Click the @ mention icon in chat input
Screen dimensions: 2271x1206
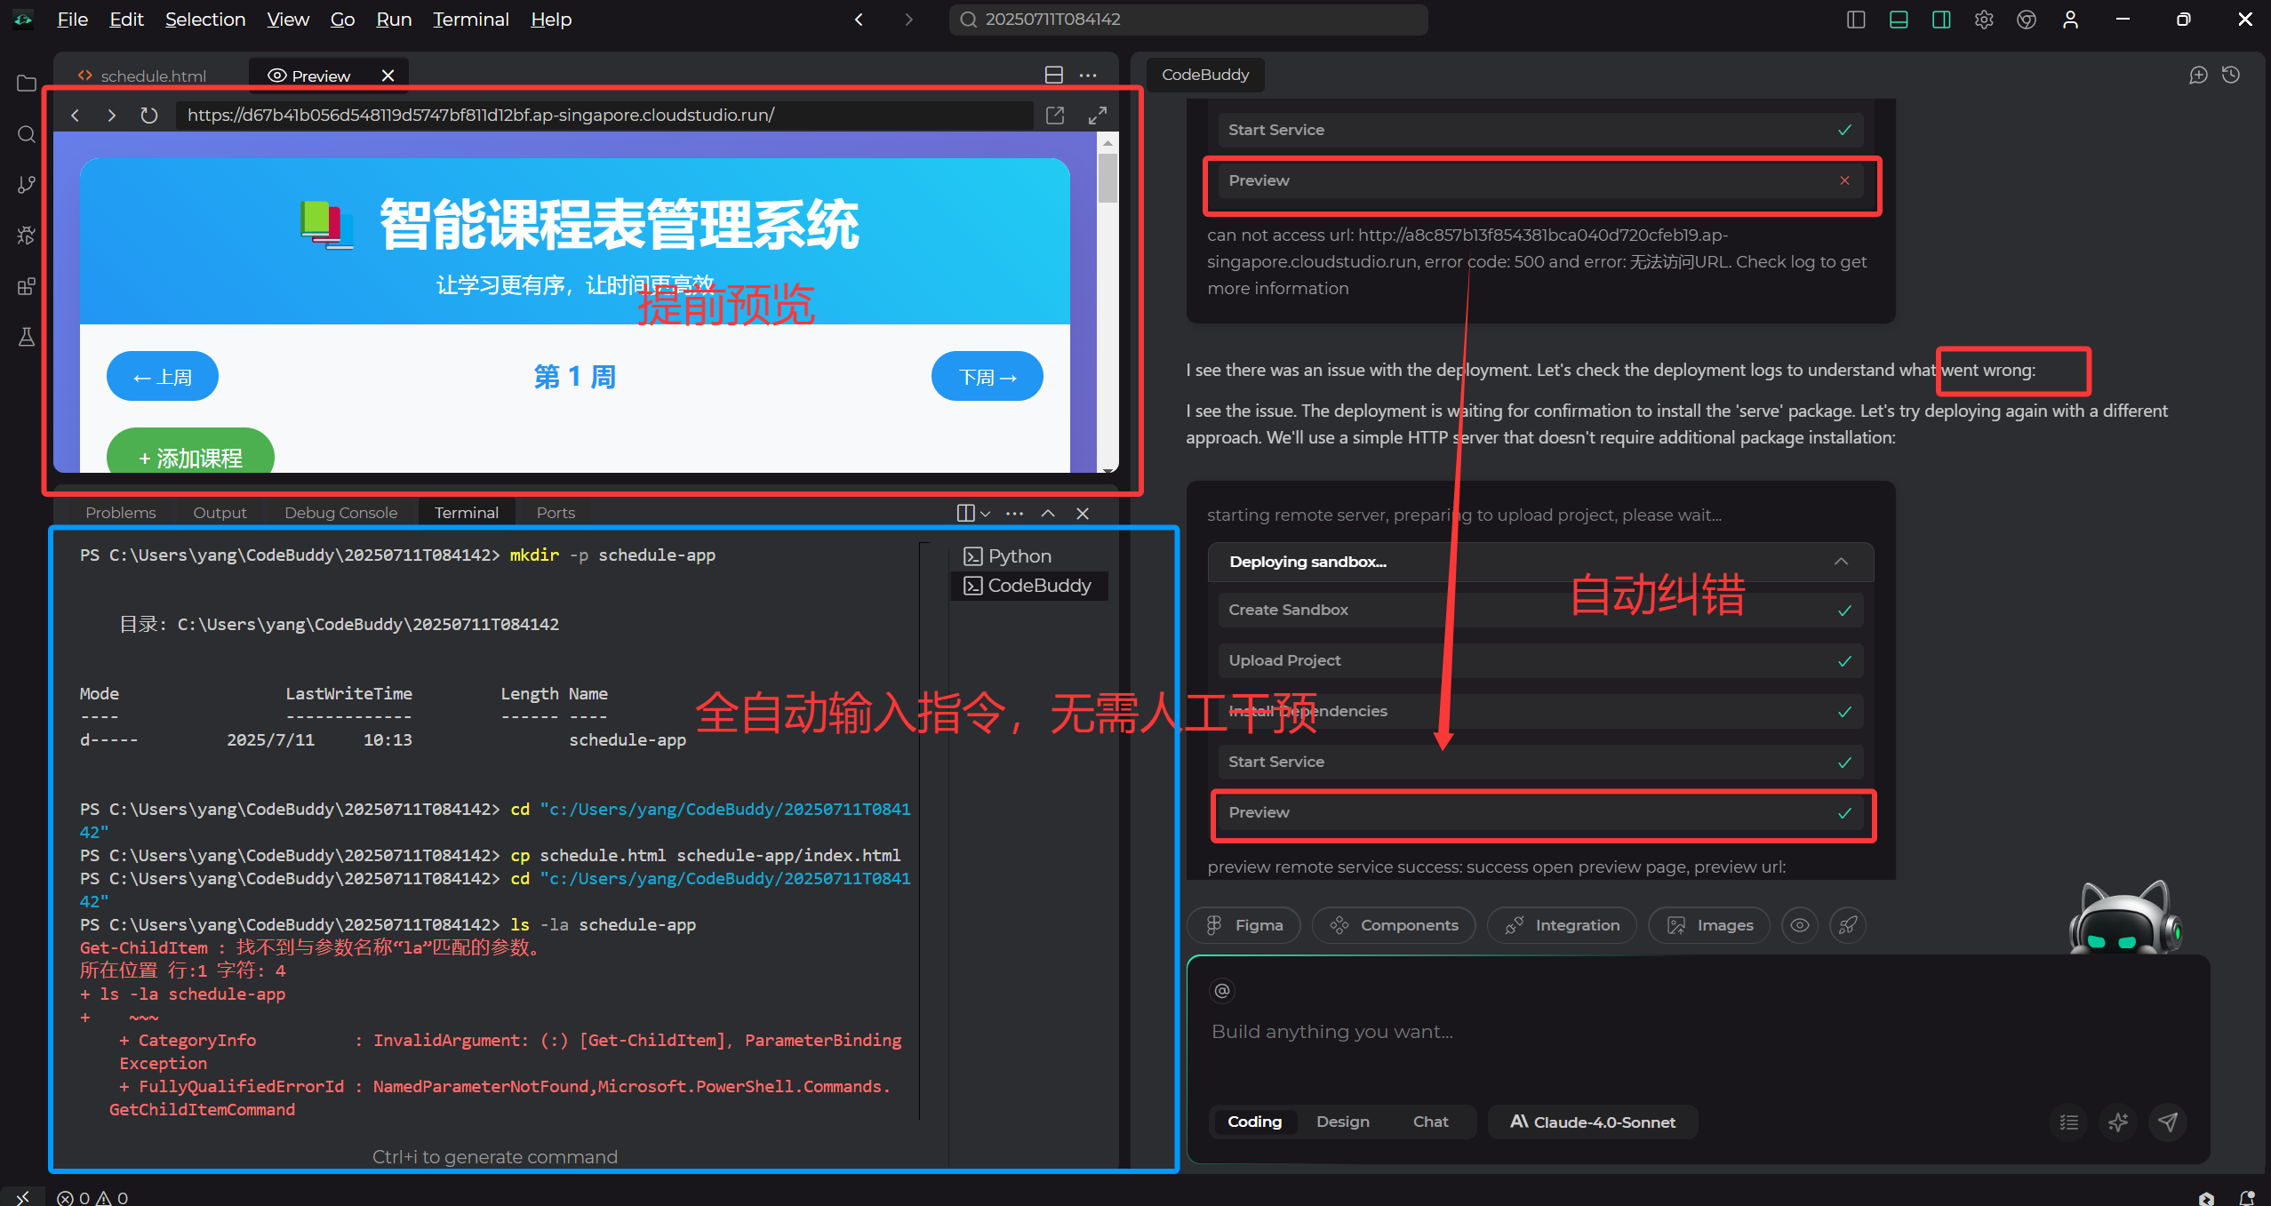click(x=1222, y=990)
